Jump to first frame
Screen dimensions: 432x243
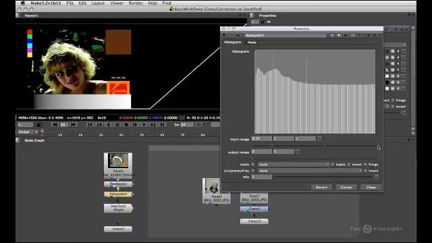90,125
